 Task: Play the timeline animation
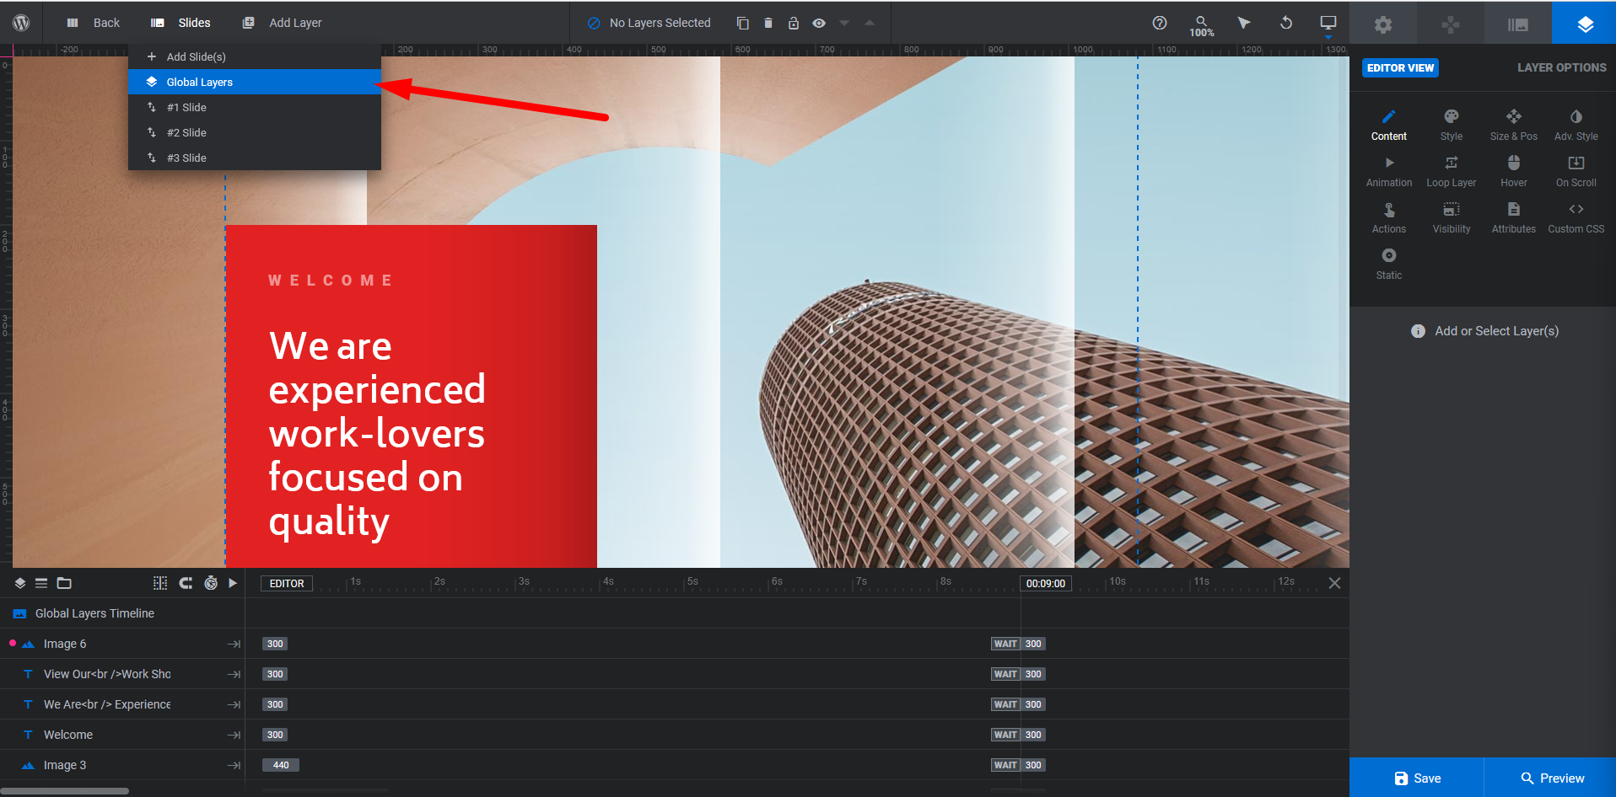(233, 583)
